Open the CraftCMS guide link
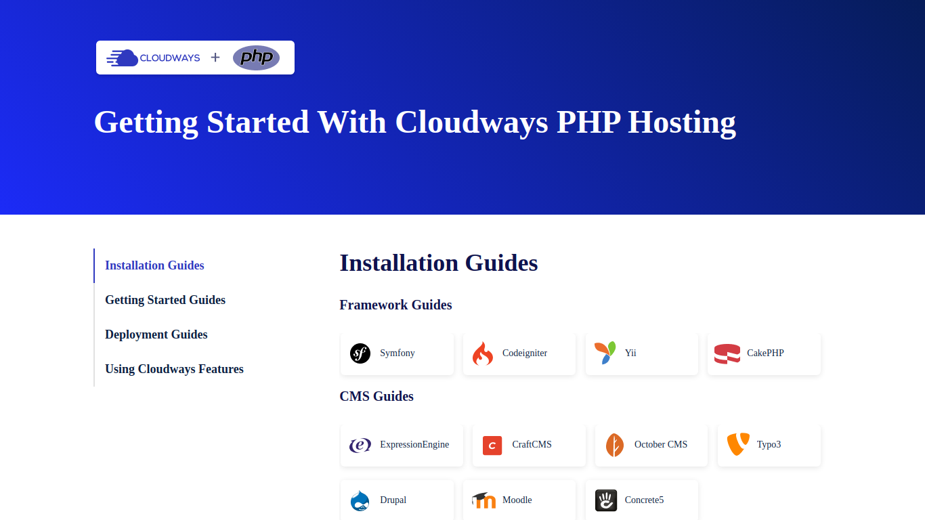 529,445
